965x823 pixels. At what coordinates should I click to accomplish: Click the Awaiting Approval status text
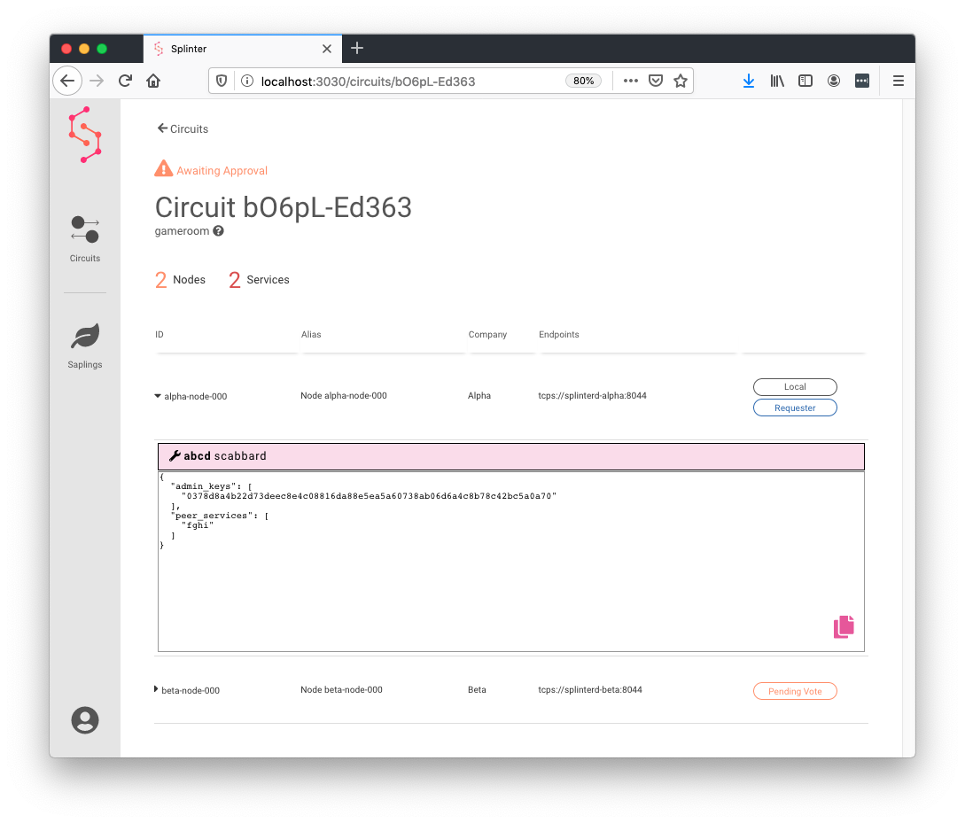pyautogui.click(x=222, y=171)
